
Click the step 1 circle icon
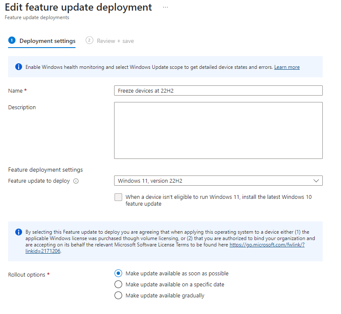click(x=12, y=40)
